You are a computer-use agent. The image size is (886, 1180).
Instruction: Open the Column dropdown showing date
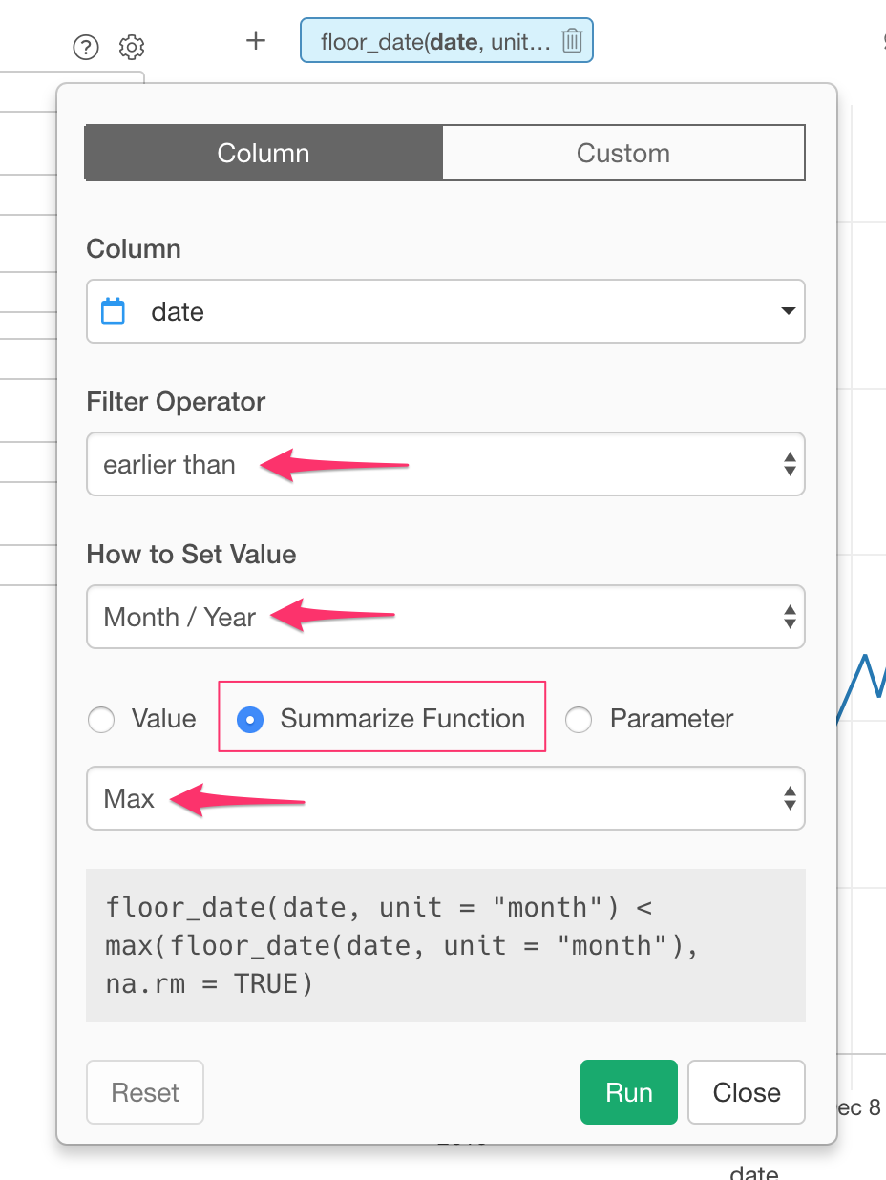(445, 311)
